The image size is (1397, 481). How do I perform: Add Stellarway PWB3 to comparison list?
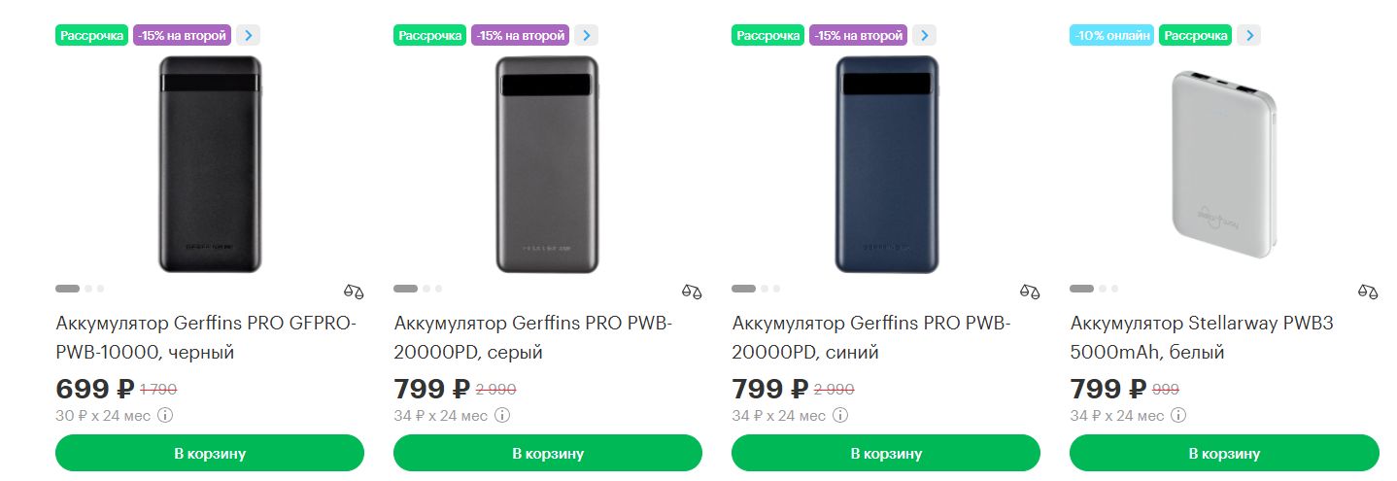1368,291
